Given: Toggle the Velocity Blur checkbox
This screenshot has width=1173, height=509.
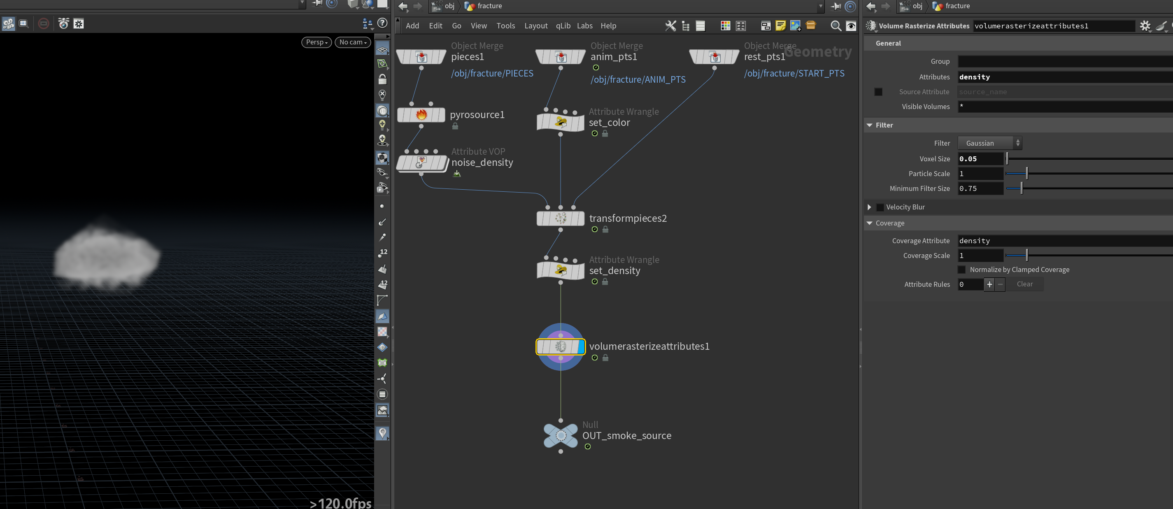Looking at the screenshot, I should [880, 207].
